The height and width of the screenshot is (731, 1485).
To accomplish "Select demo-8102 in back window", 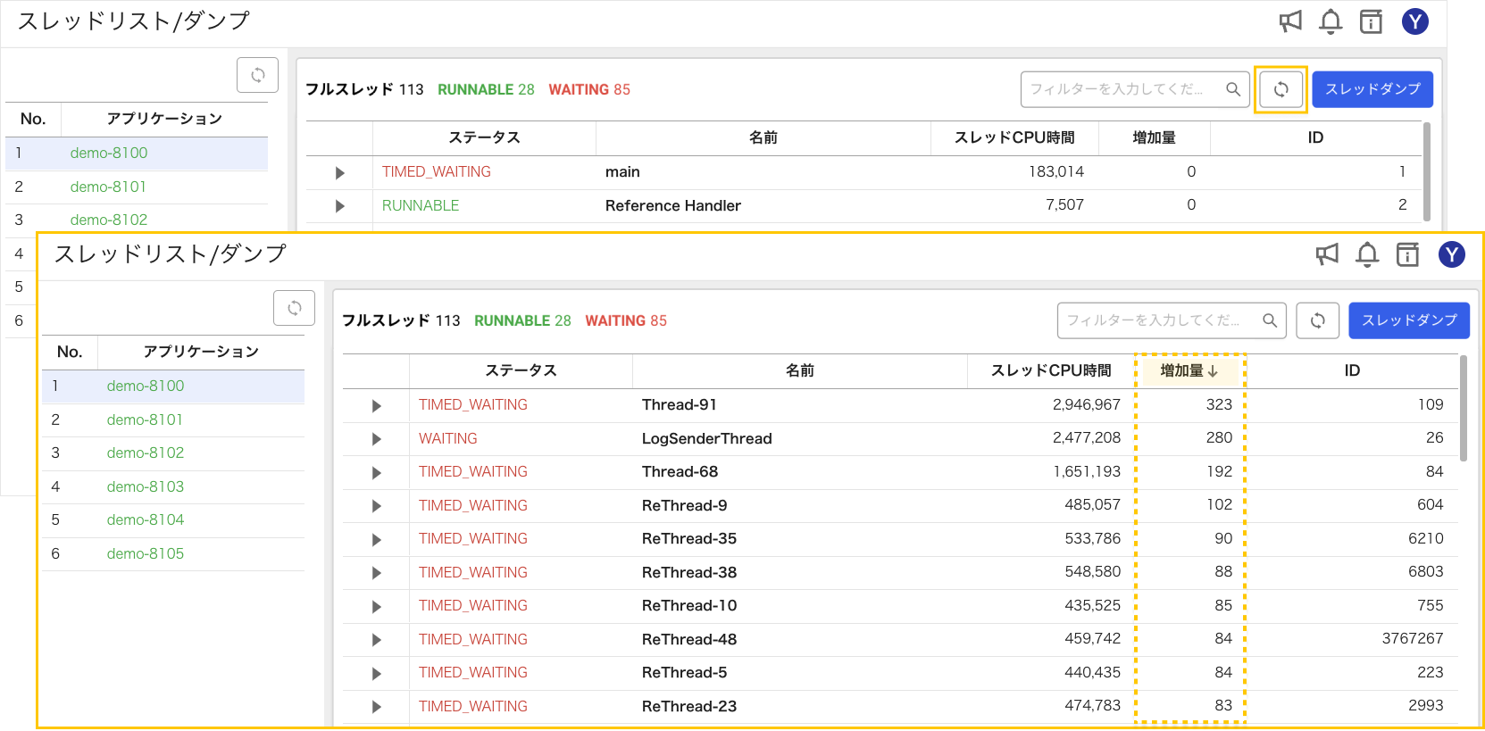I will [x=109, y=220].
